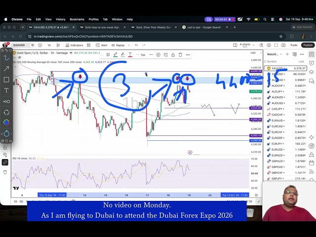Open drawing templates icon in floating toolbar
The width and height of the screenshot is (316, 237).
click(x=108, y=55)
